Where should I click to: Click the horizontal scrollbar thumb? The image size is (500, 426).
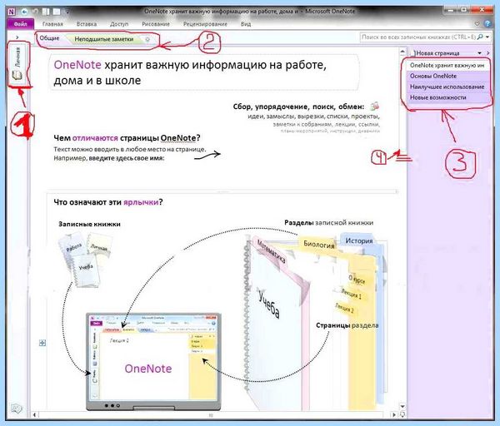(x=211, y=415)
